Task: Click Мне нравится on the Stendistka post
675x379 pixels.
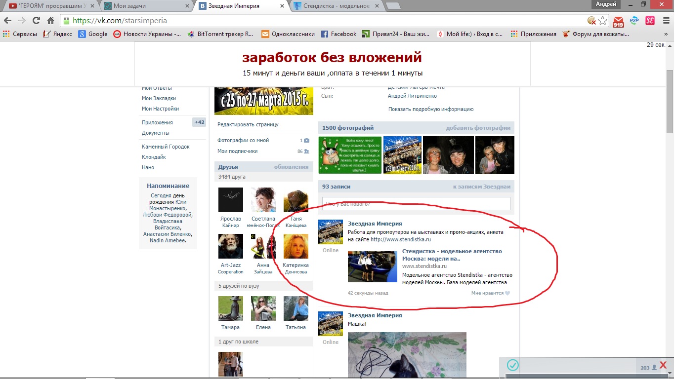Action: click(487, 293)
